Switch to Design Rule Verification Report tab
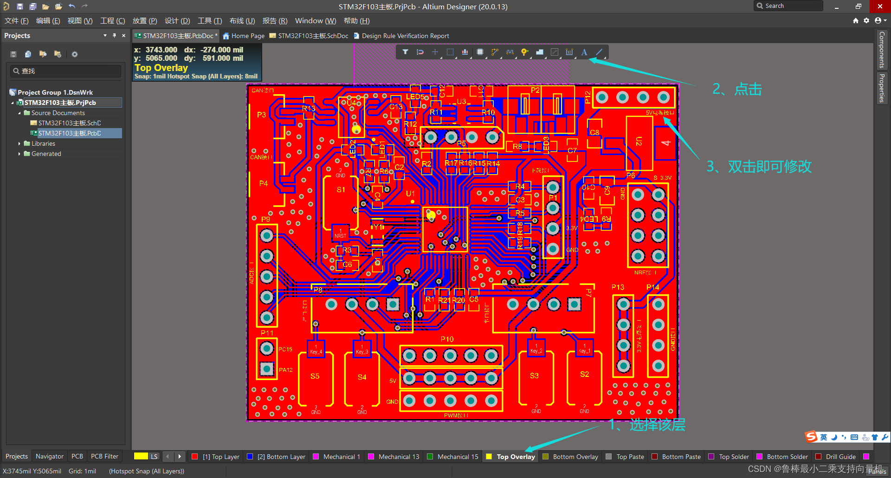This screenshot has height=478, width=891. (x=401, y=36)
